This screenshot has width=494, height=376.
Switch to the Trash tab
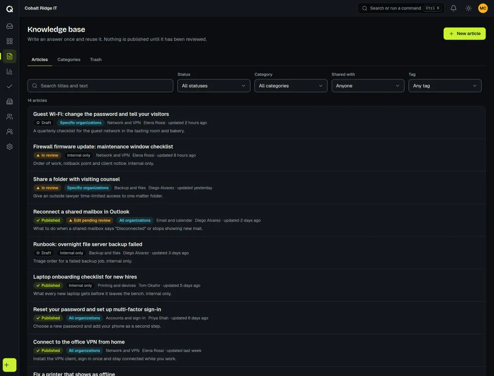[x=95, y=60]
